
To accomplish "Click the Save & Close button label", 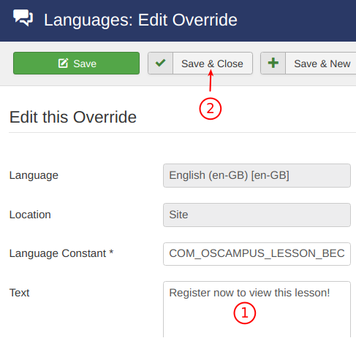I will 212,64.
